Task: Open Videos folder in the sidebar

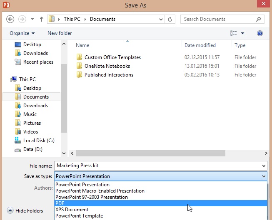Action: pyautogui.click(x=26, y=132)
